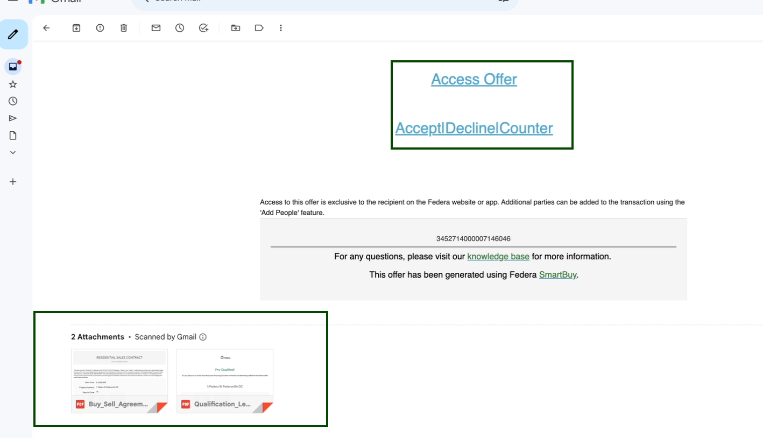The height and width of the screenshot is (438, 763).
Task: Go back to the inbox list
Action: click(x=46, y=28)
